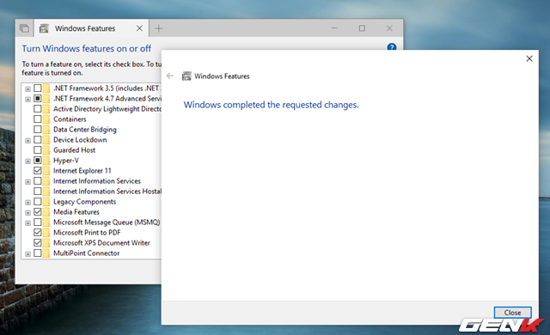Select the Hyper-V text label
This screenshot has width=550, height=335.
pyautogui.click(x=66, y=161)
